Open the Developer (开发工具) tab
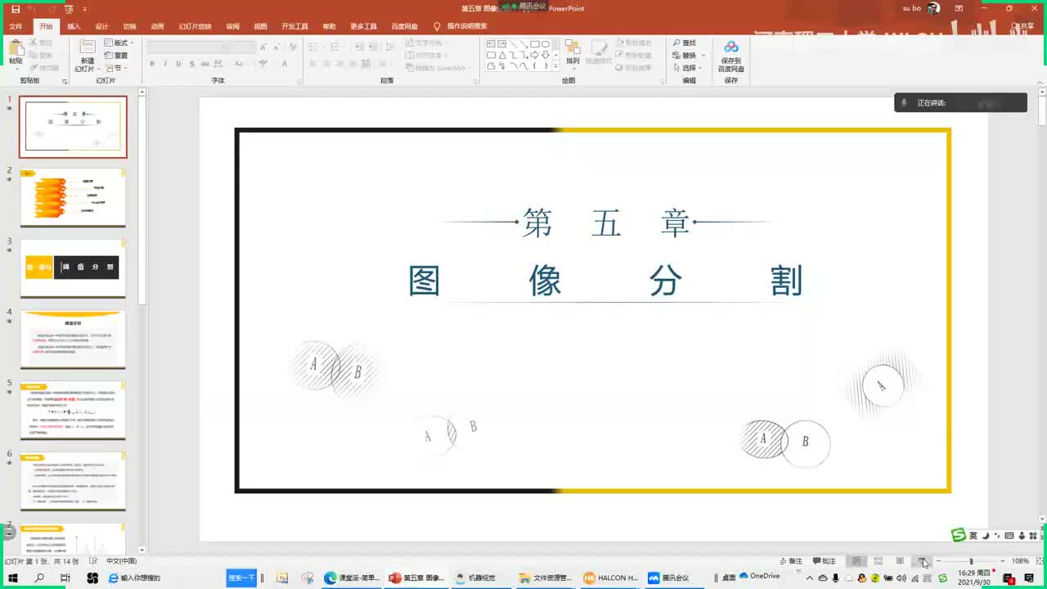Image resolution: width=1047 pixels, height=589 pixels. [294, 26]
